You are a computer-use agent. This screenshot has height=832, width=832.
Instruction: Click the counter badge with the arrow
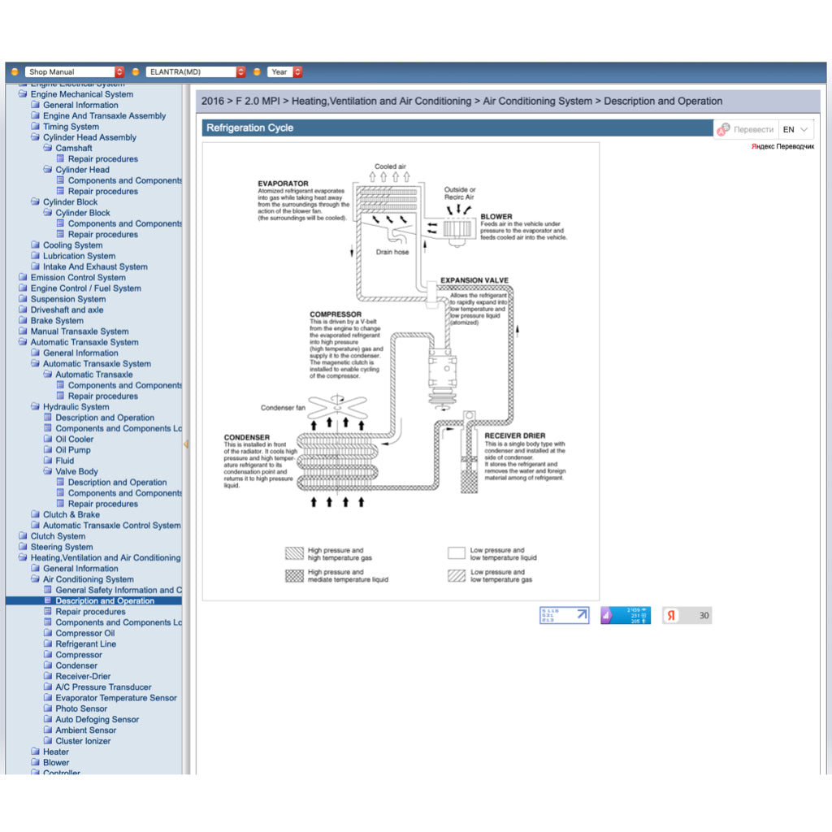click(564, 615)
